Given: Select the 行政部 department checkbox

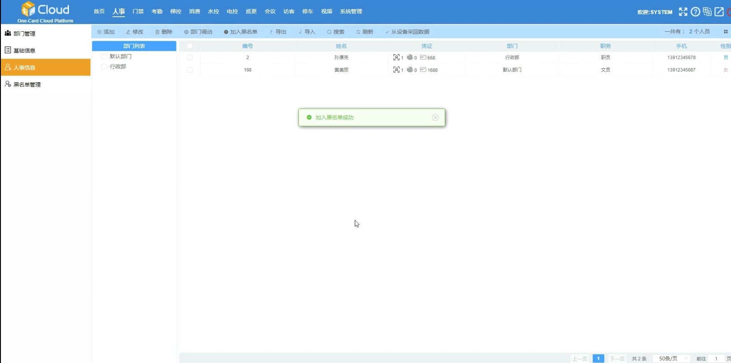Looking at the screenshot, I should 104,67.
